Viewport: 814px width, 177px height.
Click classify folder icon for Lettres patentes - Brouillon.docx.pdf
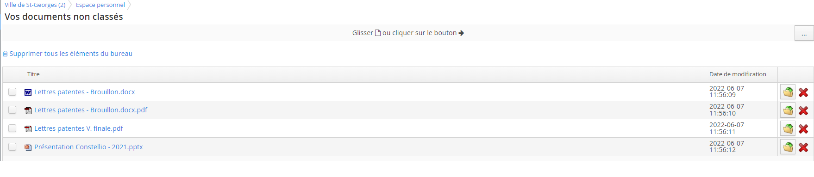[788, 110]
